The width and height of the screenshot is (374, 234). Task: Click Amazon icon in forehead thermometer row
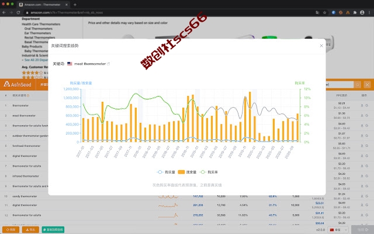(x=362, y=146)
